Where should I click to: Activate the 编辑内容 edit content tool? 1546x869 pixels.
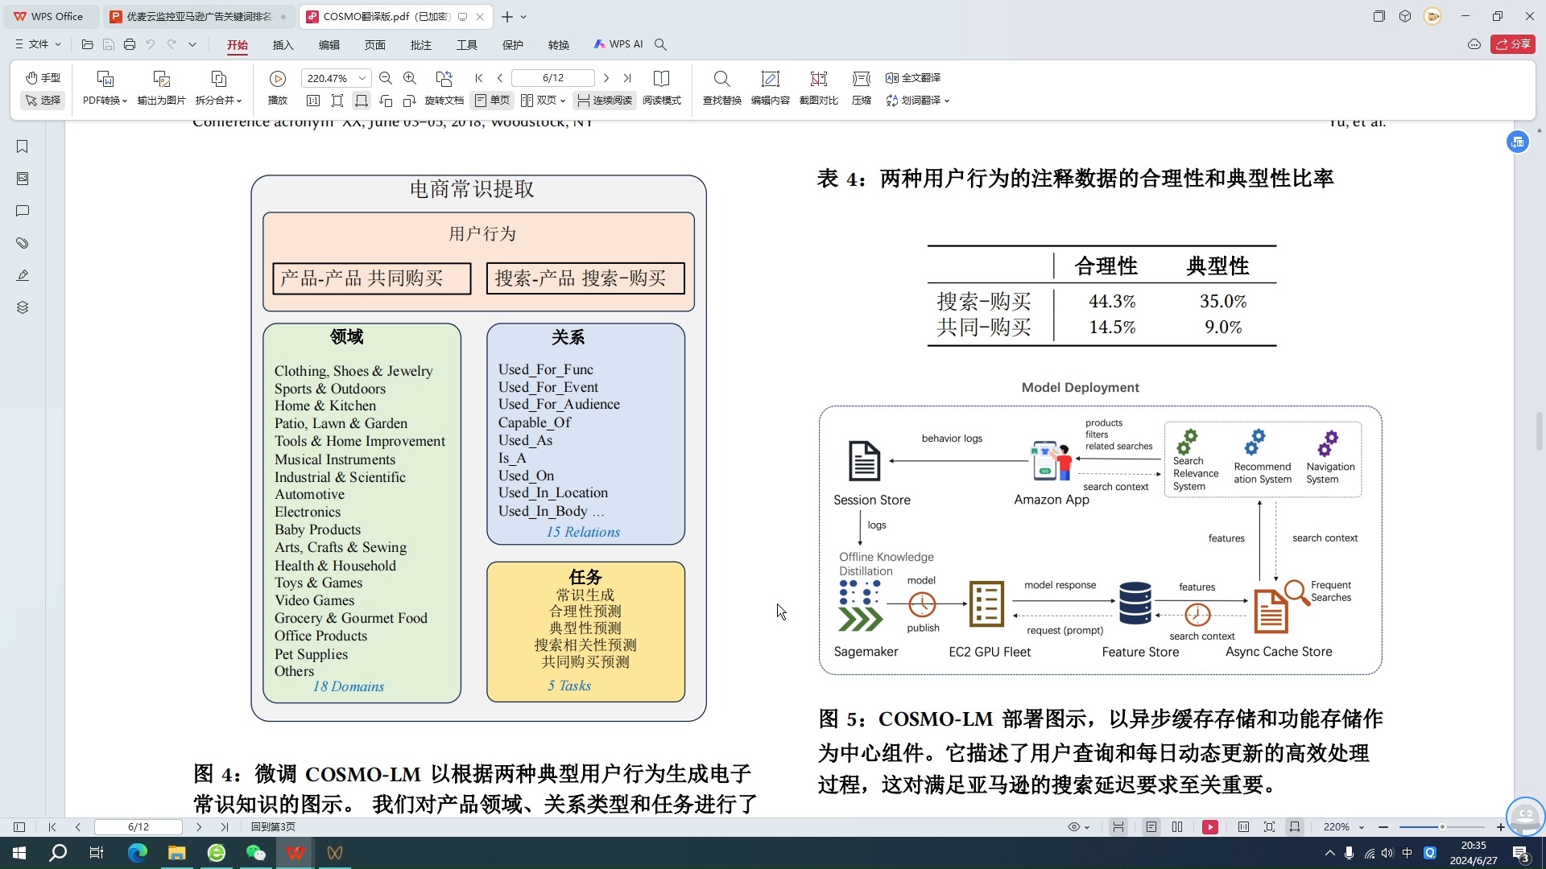click(770, 89)
